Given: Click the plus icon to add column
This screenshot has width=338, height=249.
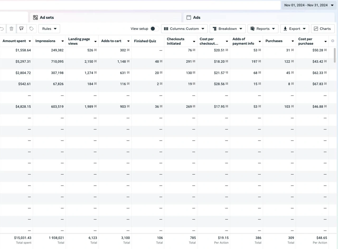Looking at the screenshot, I should [x=332, y=41].
